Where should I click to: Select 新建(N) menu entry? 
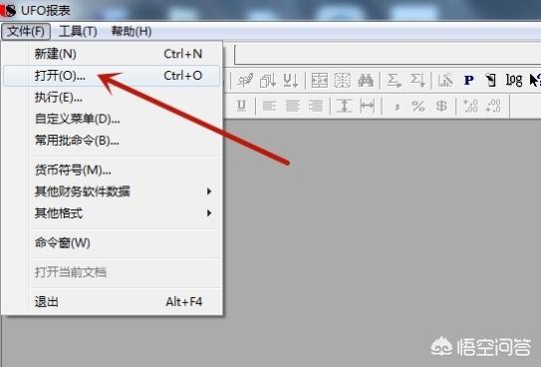pos(112,54)
